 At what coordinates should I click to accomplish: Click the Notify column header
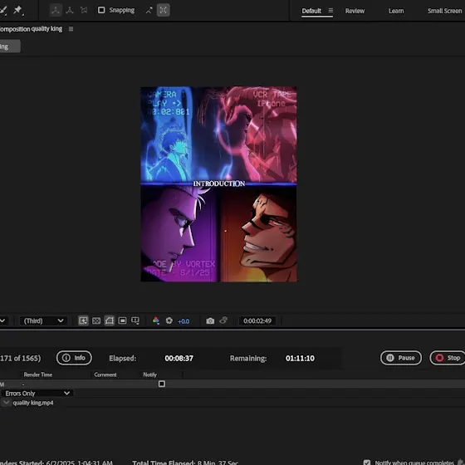pos(149,374)
